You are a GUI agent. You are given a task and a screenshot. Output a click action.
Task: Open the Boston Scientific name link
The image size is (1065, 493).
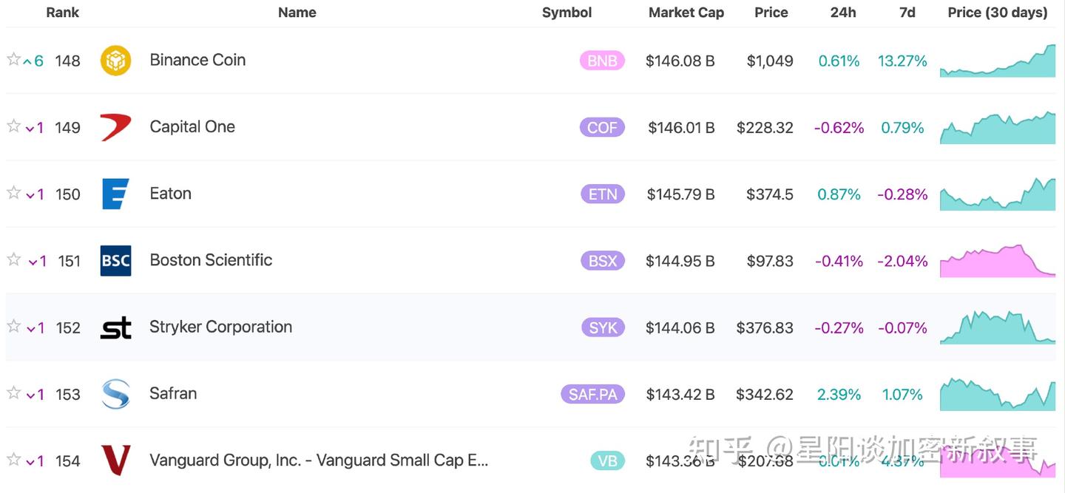pyautogui.click(x=211, y=260)
